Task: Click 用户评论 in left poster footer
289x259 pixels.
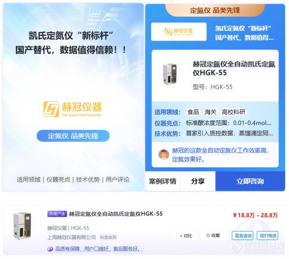Action: (x=117, y=179)
